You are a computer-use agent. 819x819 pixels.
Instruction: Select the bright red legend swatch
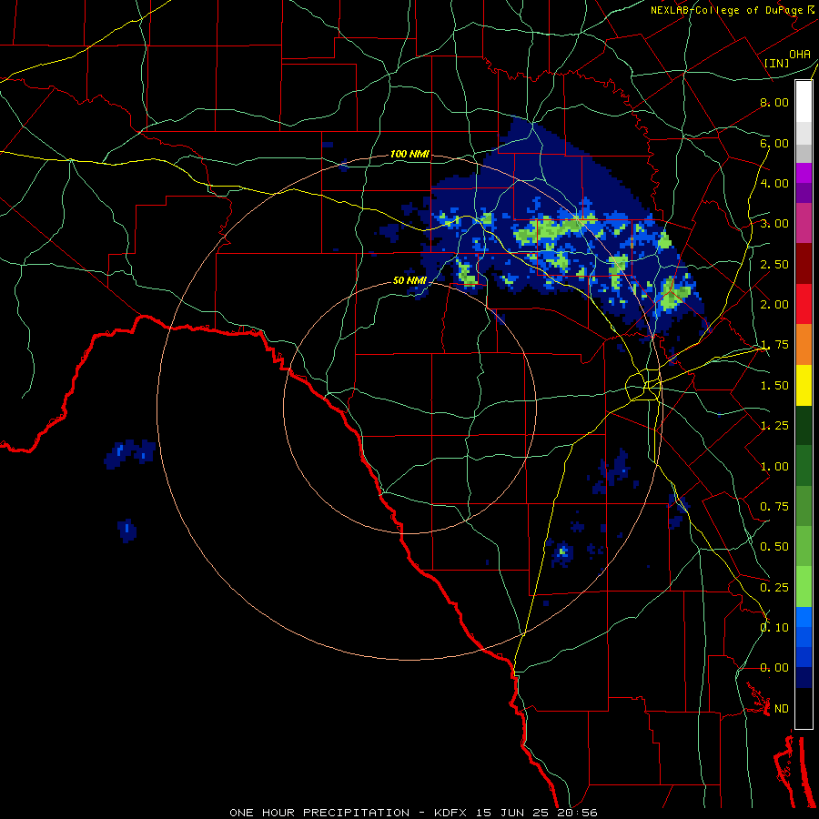click(804, 305)
